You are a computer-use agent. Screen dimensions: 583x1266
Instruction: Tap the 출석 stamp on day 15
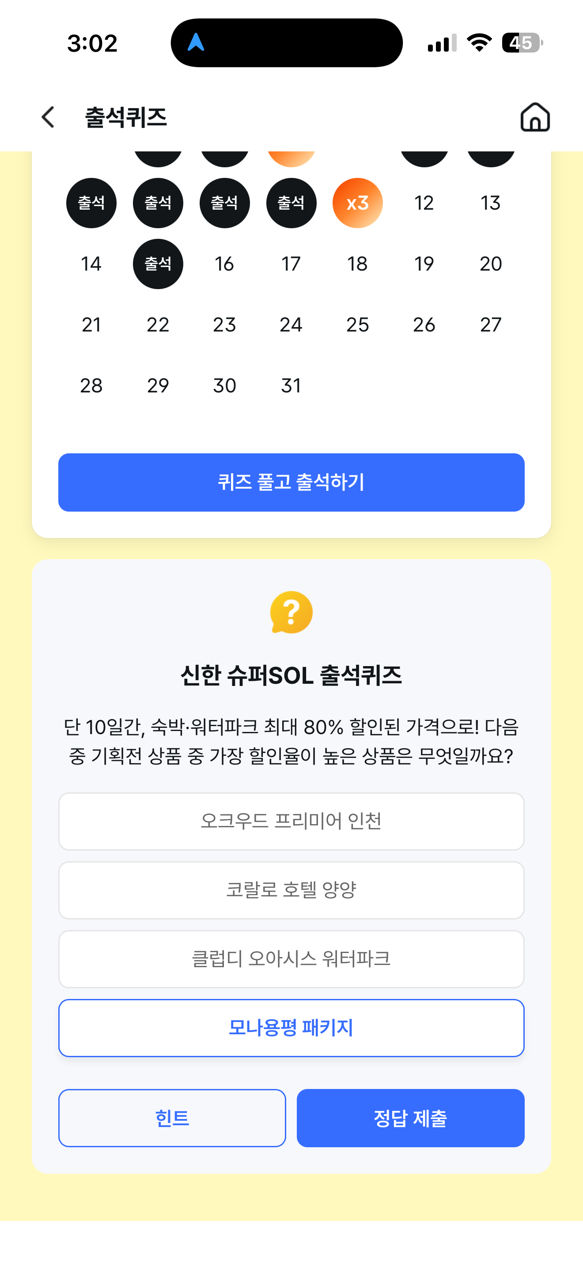click(158, 264)
